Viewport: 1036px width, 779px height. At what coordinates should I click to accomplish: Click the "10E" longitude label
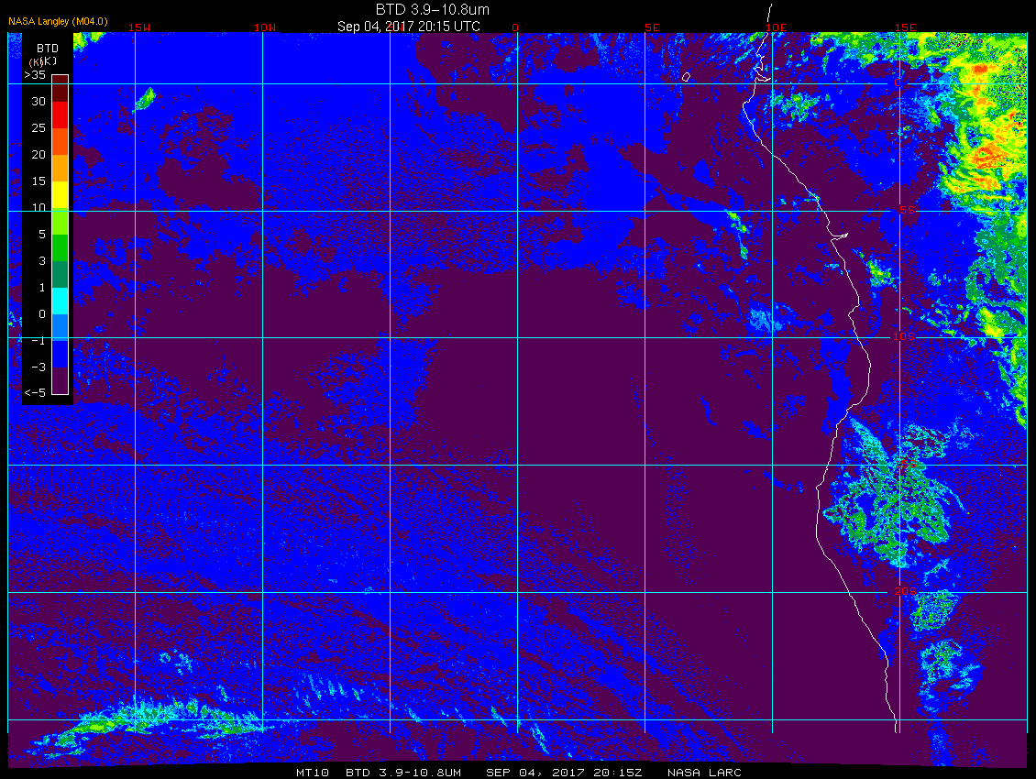point(777,27)
